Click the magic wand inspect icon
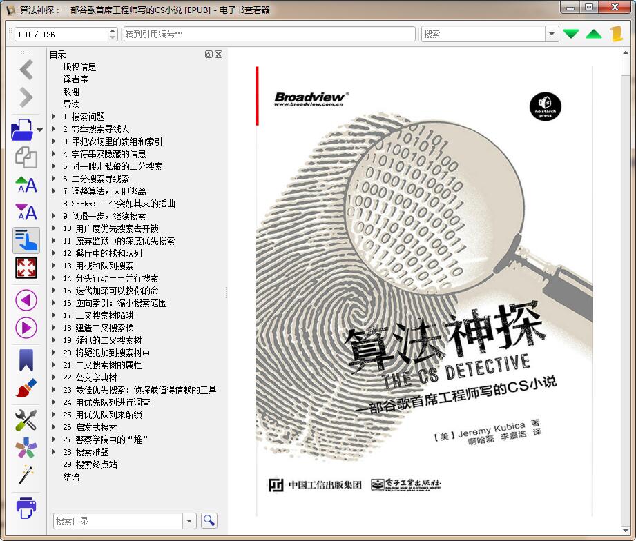The image size is (636, 541). coord(26,475)
